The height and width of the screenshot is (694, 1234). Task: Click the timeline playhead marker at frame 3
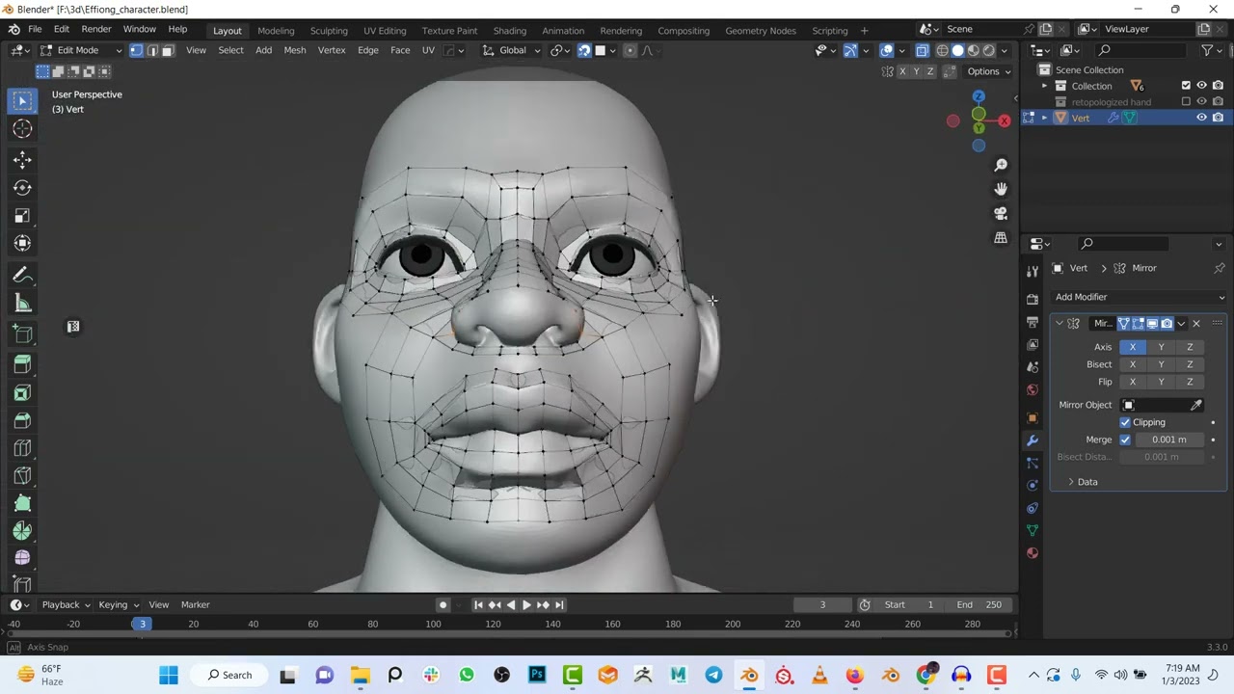click(x=142, y=625)
